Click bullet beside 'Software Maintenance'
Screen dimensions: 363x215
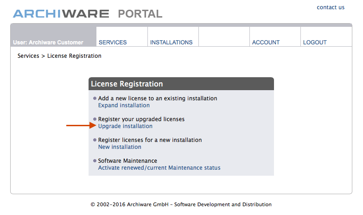click(95, 161)
